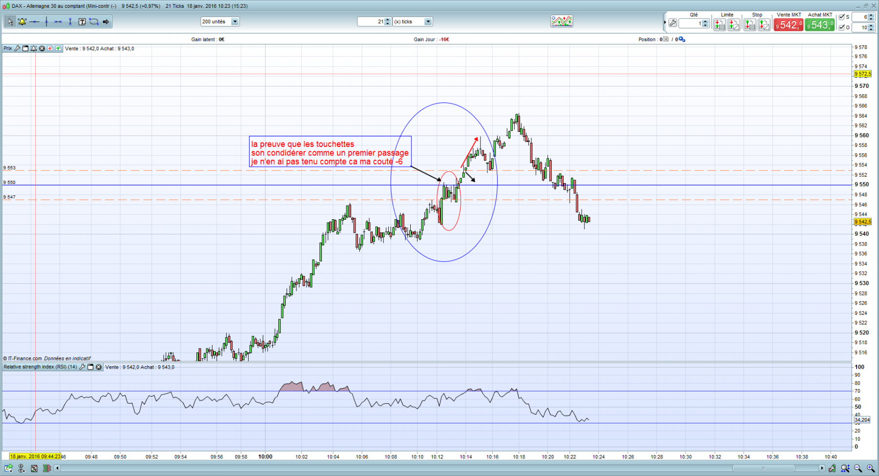
Task: Close the RSI indicator panel
Action: (x=99, y=367)
